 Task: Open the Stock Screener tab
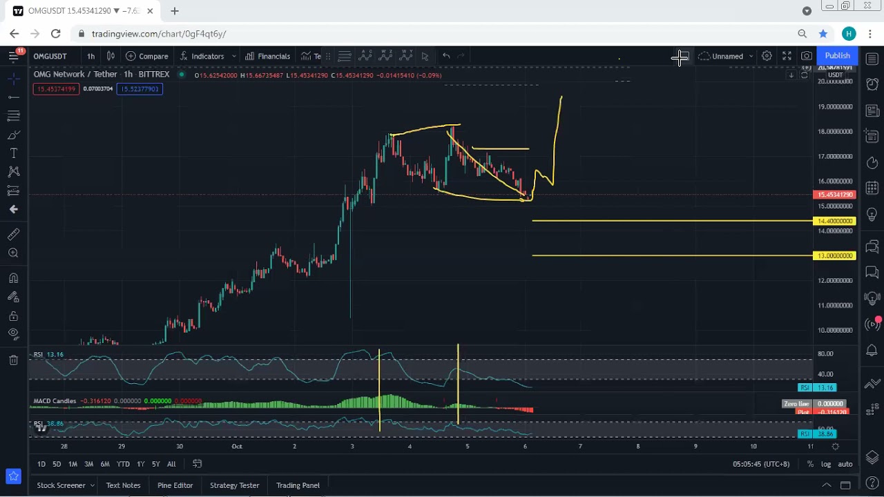pyautogui.click(x=61, y=485)
